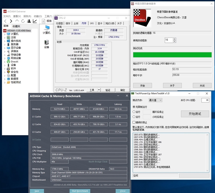215x193 pixels.
Task: Switch to the SPD tab in CPU-Z
Action: pos(91,23)
